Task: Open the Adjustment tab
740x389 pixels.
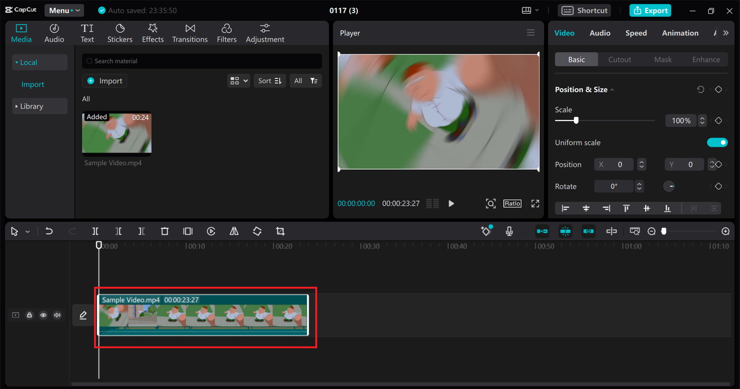Action: (265, 33)
